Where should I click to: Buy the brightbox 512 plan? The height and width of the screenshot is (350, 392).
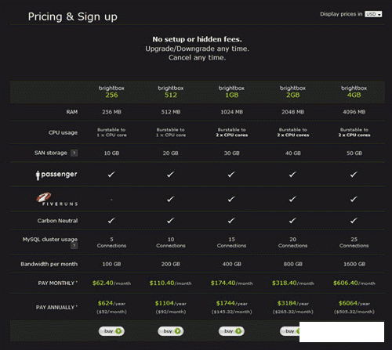pyautogui.click(x=171, y=331)
